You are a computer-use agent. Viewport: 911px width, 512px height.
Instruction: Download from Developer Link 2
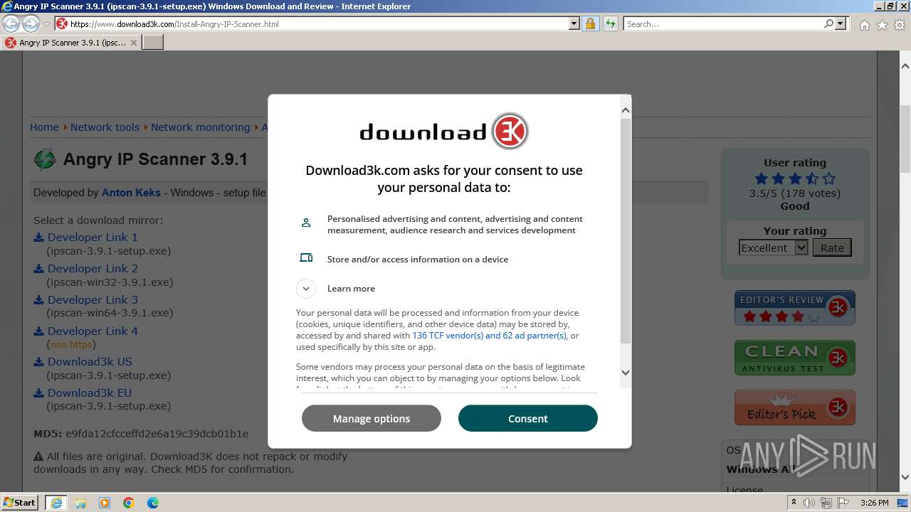pos(93,269)
